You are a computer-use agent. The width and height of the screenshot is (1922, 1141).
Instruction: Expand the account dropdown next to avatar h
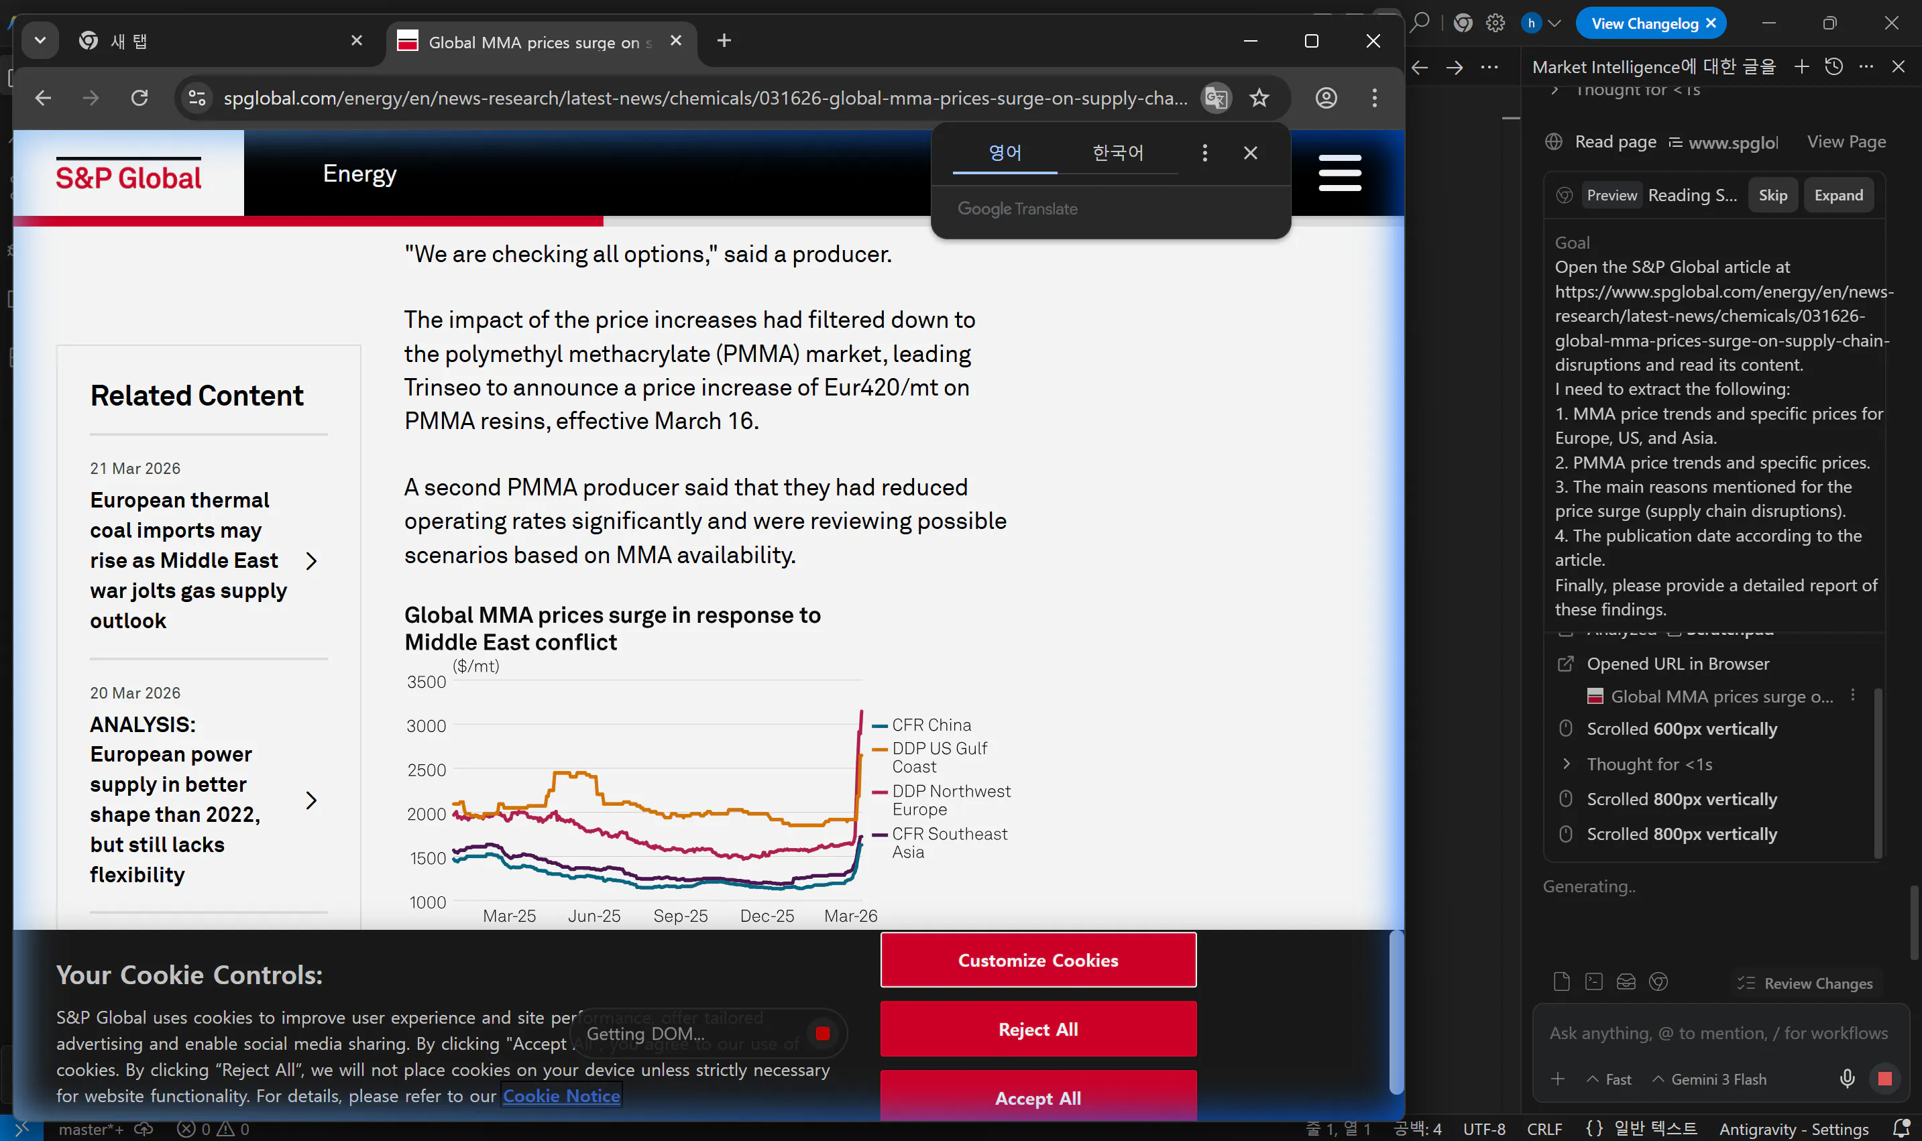coord(1554,23)
